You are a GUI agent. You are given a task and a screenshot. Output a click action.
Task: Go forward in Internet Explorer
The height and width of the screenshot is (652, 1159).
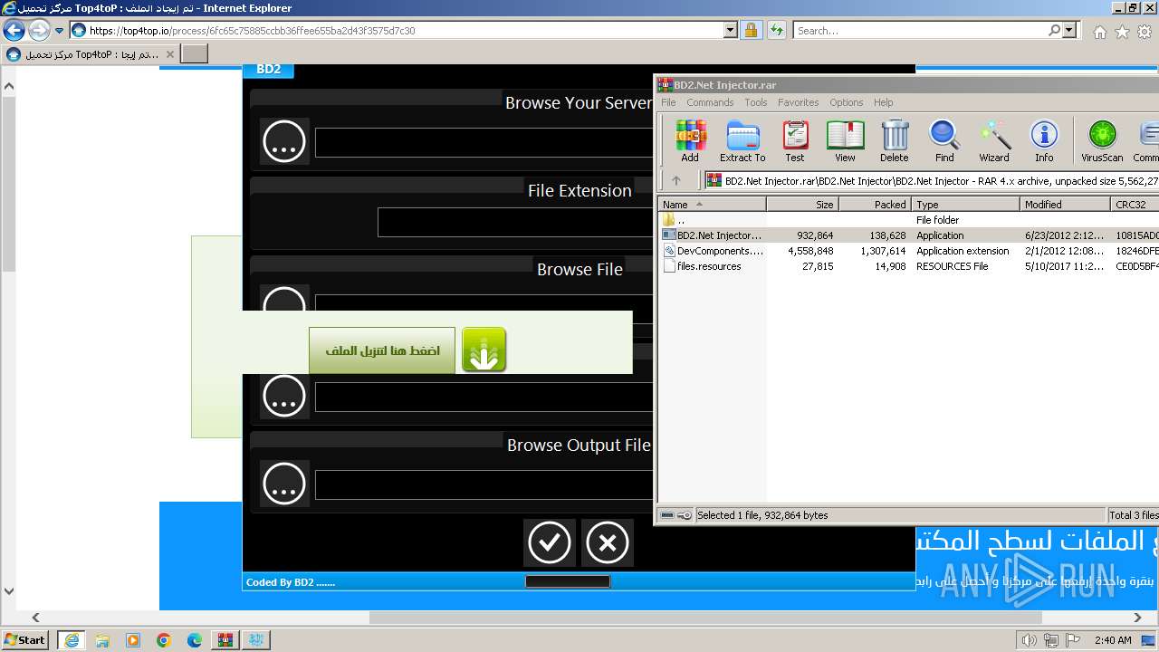39,30
